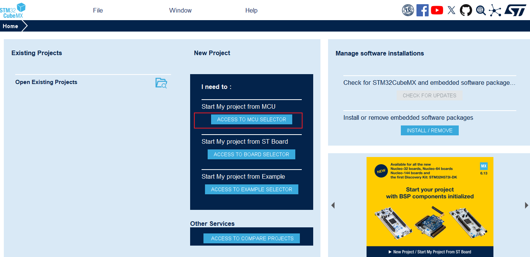The height and width of the screenshot is (257, 530).
Task: Open the 10-year anniversary badge icon
Action: 408,10
